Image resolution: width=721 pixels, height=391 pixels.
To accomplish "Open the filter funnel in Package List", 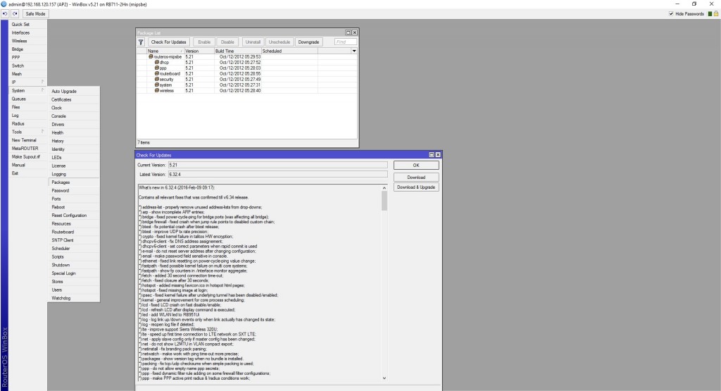I will (x=141, y=42).
